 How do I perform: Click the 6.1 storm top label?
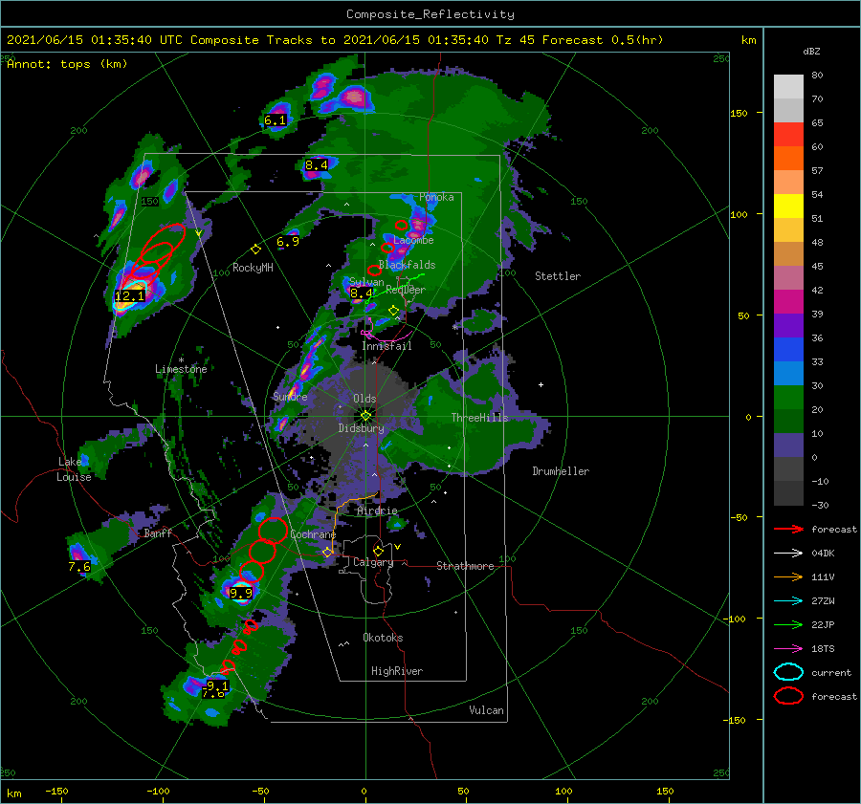(x=276, y=120)
